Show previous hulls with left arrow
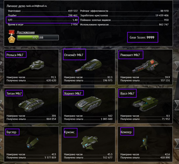The image size is (179, 164). click(1, 105)
